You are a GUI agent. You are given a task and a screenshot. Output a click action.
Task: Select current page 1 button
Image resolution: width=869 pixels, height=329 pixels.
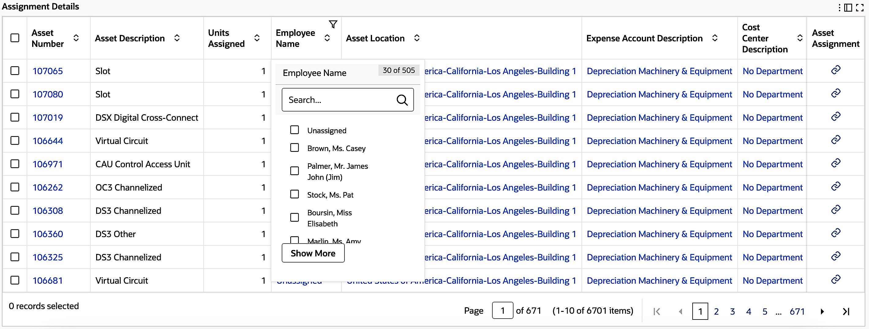pos(700,311)
